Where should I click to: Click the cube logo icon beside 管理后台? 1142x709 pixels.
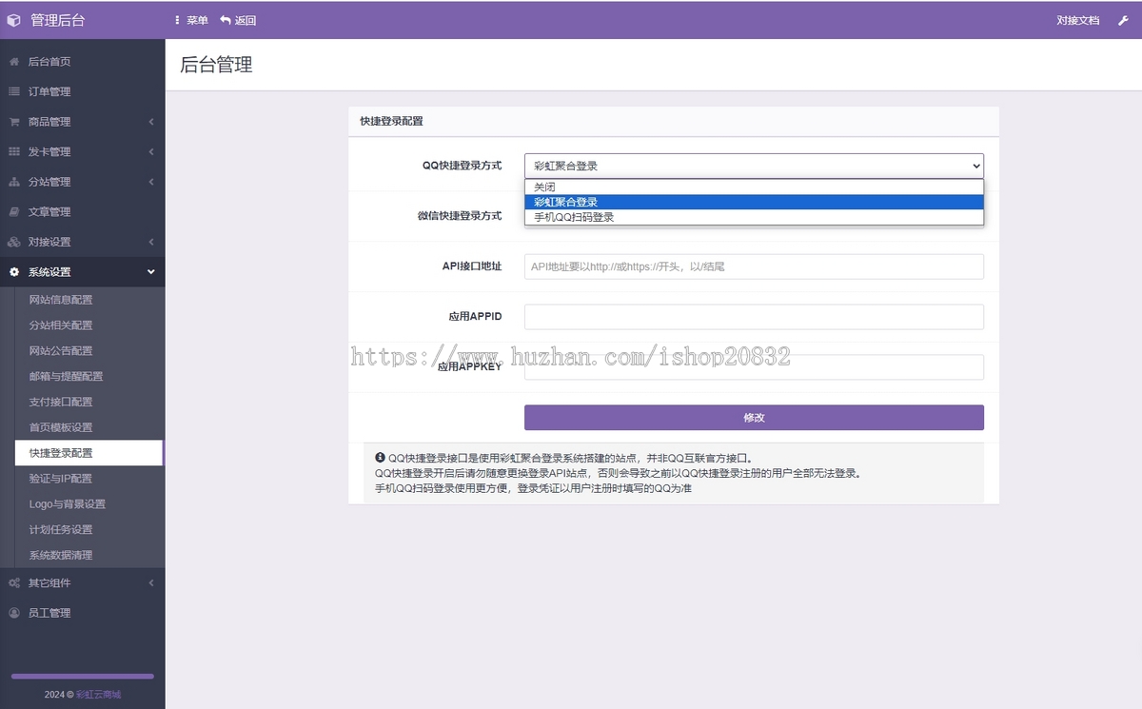point(13,20)
